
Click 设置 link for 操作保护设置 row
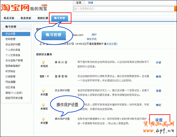[x=159, y=120]
